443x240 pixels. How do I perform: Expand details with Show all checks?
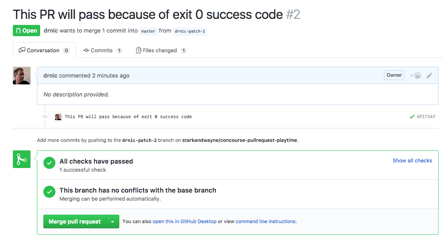pyautogui.click(x=412, y=160)
